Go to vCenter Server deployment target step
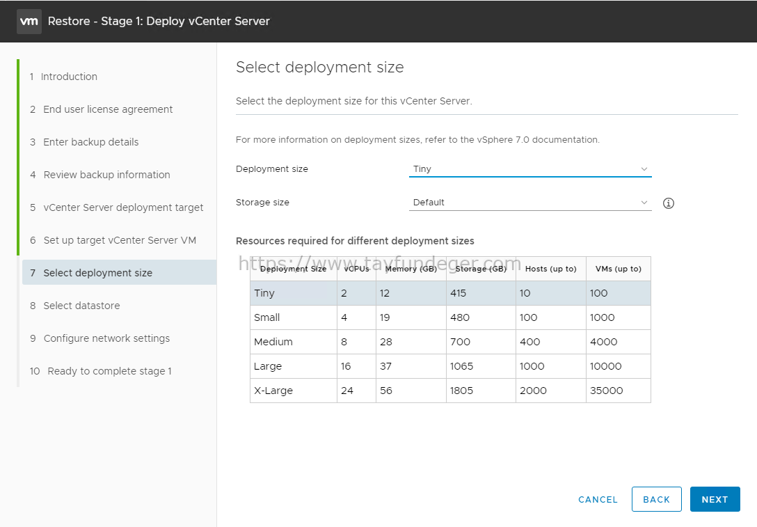The height and width of the screenshot is (527, 757). [x=116, y=207]
